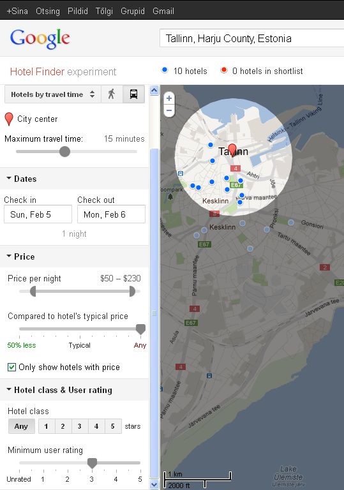This screenshot has height=490, width=344.
Task: Select Any hotel class
Action: pos(21,426)
